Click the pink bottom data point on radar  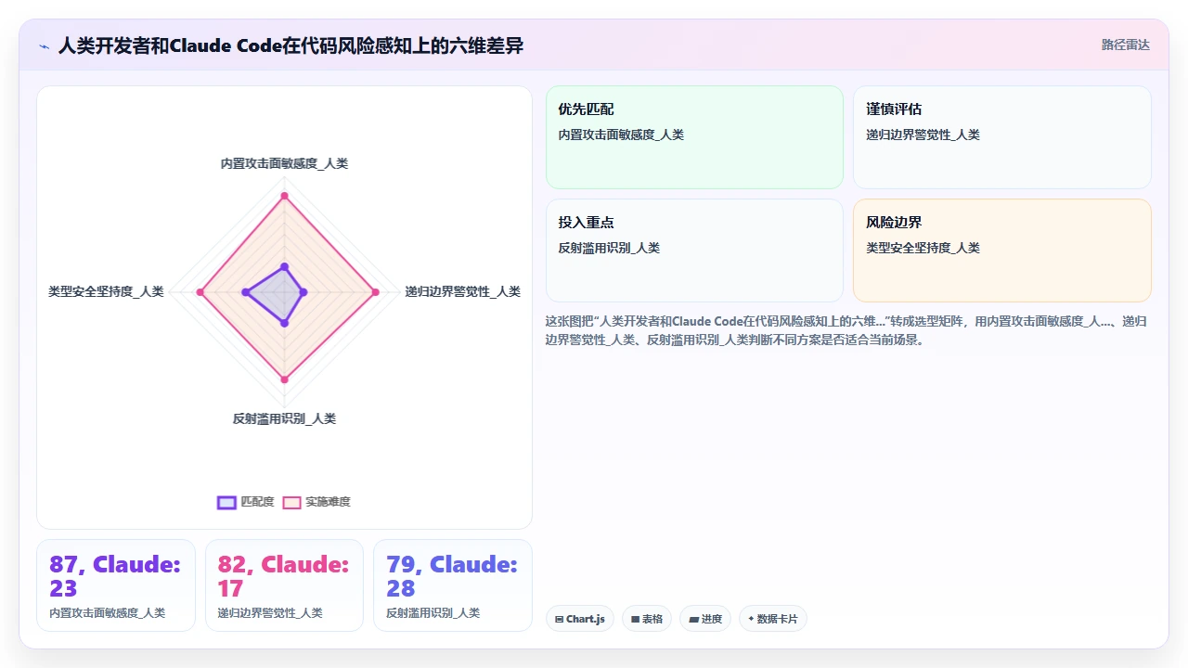pyautogui.click(x=285, y=379)
